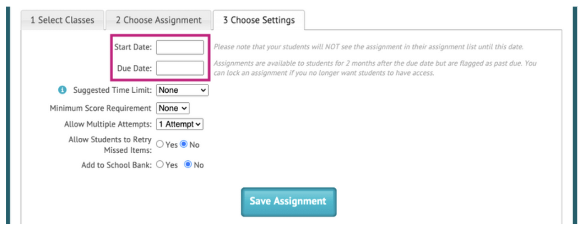Click the 'Due Date:' label text

pyautogui.click(x=134, y=68)
